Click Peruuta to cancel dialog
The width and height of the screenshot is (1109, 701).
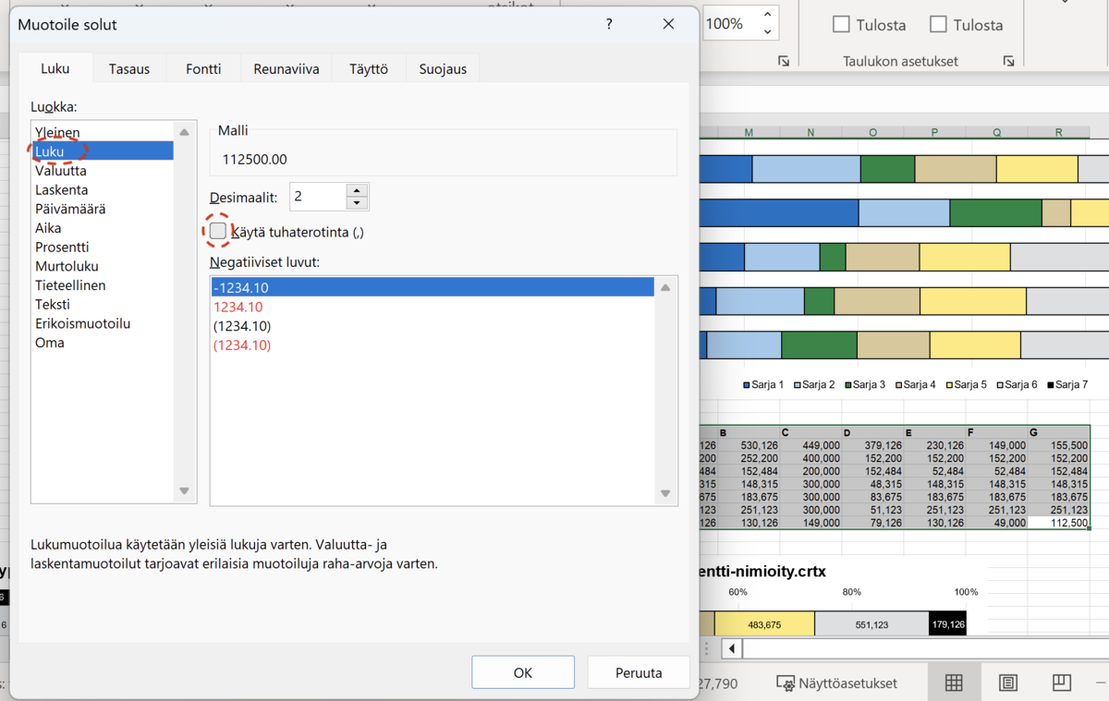click(x=638, y=672)
